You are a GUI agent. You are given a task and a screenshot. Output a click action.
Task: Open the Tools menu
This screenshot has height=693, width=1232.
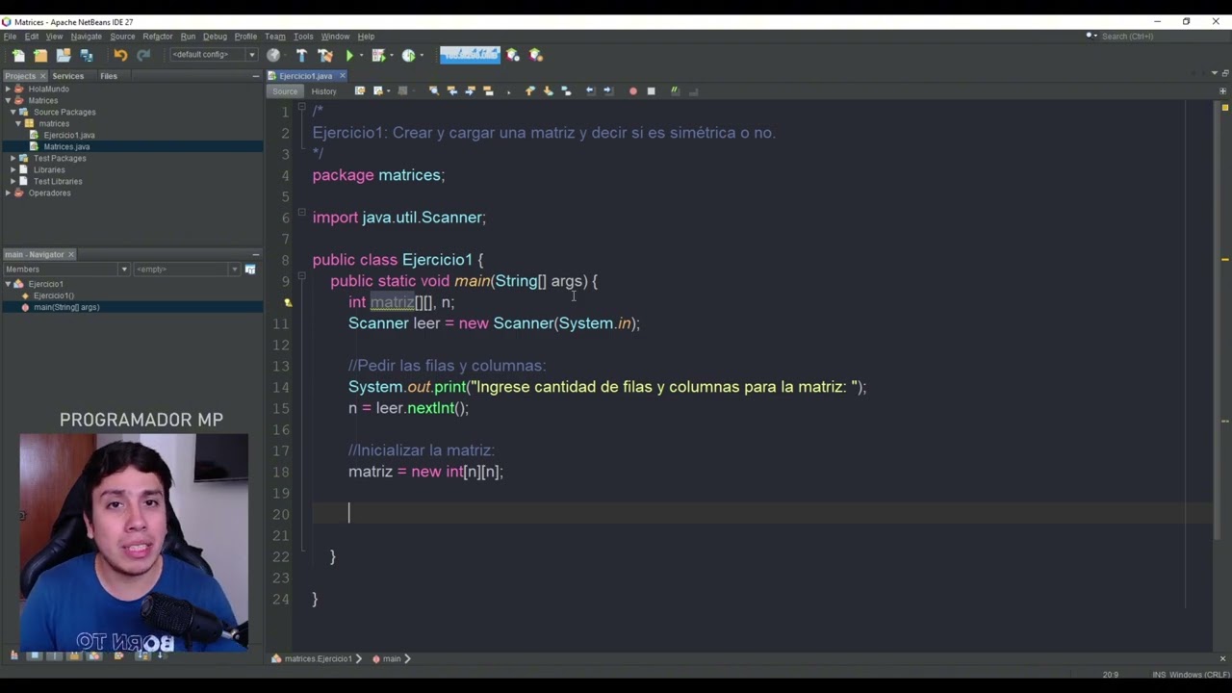pyautogui.click(x=303, y=37)
